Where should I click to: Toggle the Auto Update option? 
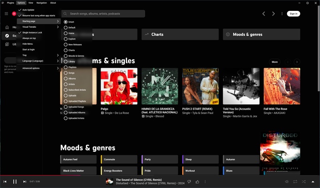[39, 10]
